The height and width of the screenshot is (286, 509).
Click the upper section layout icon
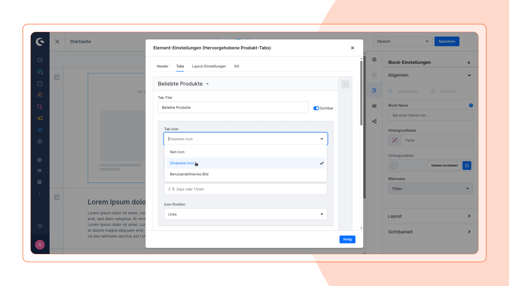click(x=57, y=77)
